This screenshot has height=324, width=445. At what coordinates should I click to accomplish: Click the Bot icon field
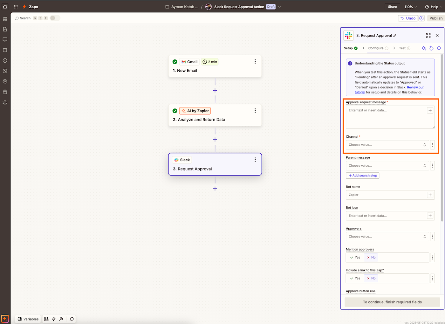point(390,216)
